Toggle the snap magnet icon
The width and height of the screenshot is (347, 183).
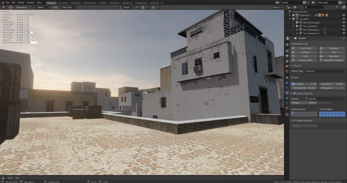pyautogui.click(x=143, y=7)
